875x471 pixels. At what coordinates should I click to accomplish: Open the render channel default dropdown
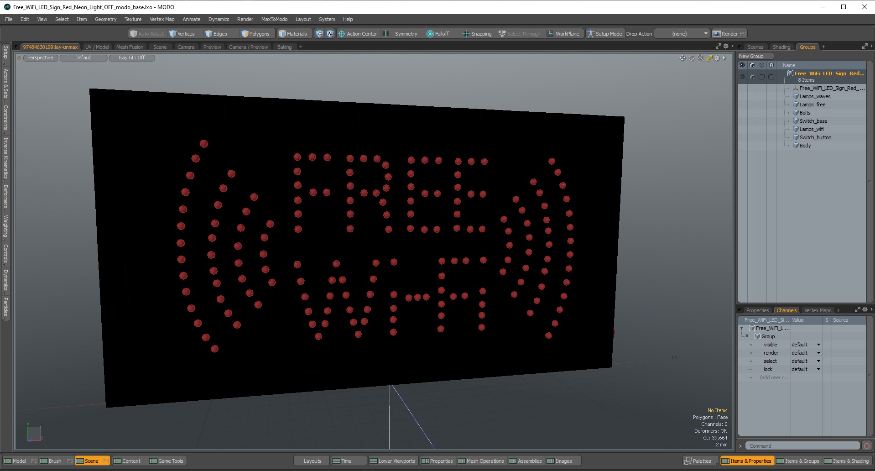pyautogui.click(x=806, y=353)
